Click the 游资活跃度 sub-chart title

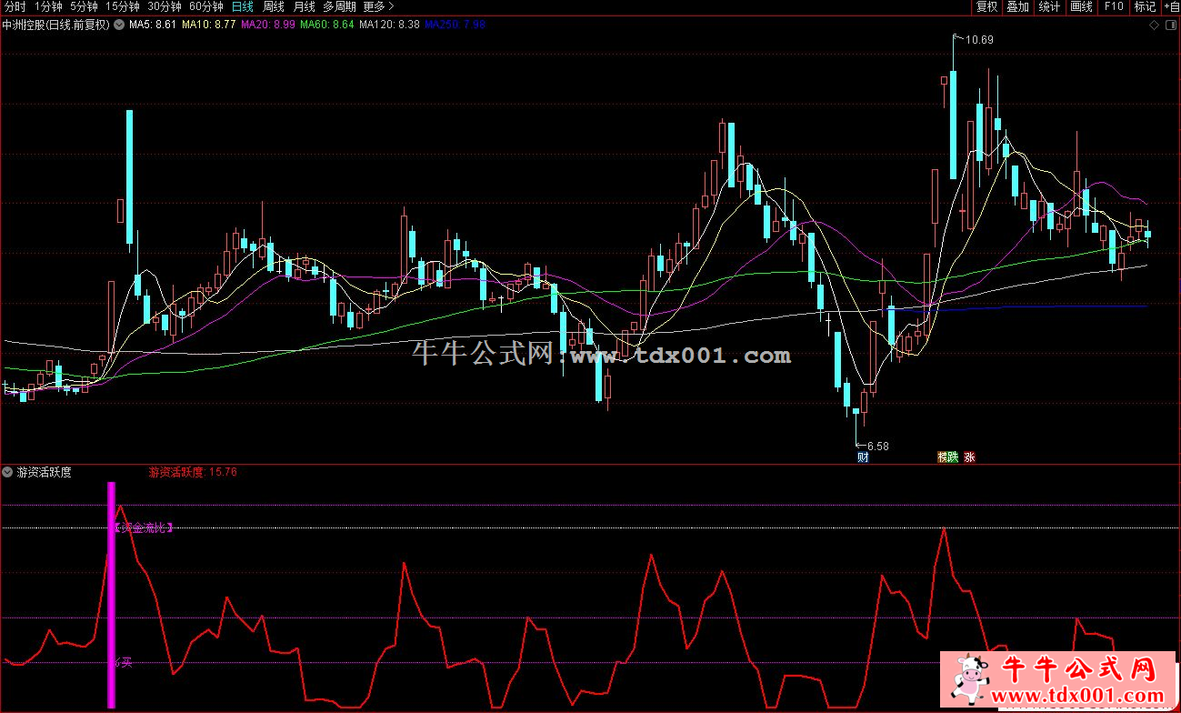tap(44, 472)
